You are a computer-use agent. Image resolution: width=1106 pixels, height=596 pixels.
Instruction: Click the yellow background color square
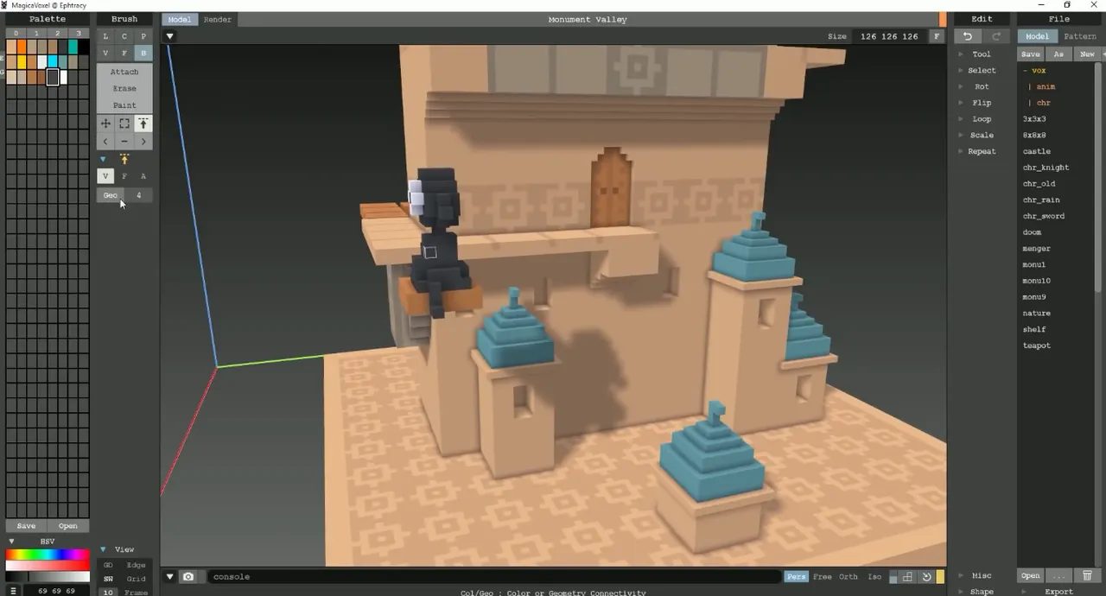tap(940, 577)
